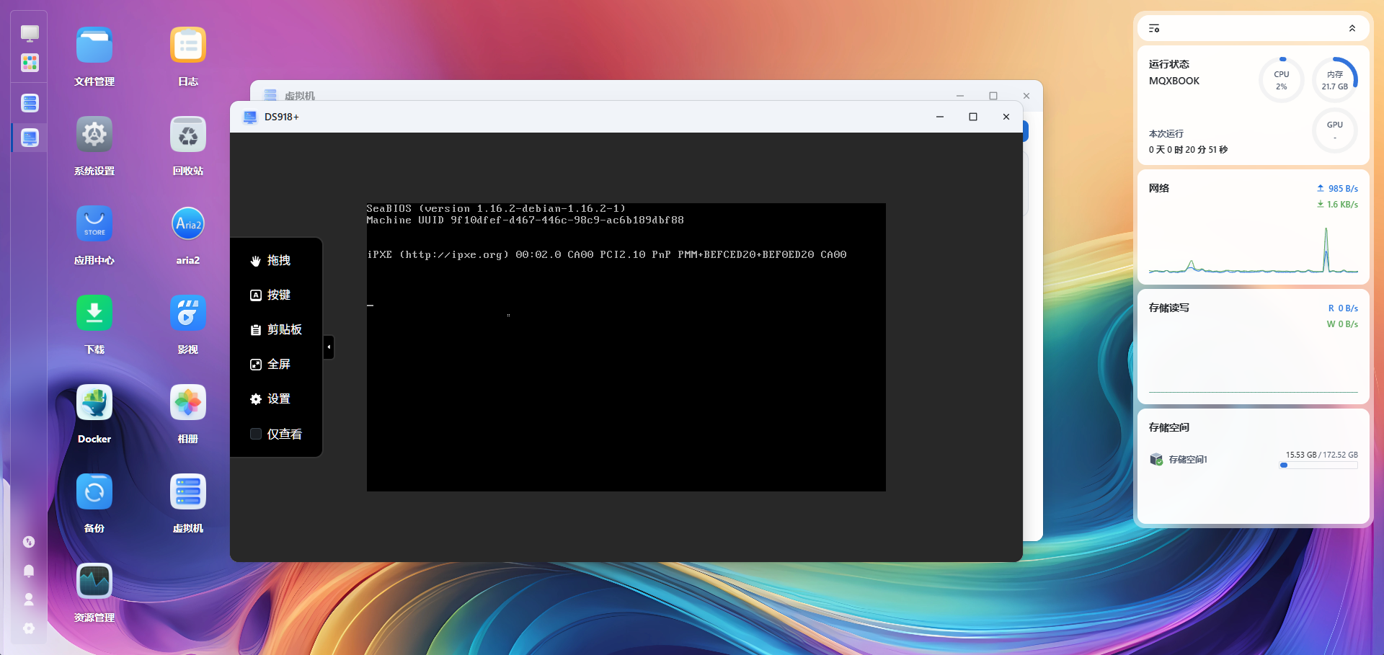The width and height of the screenshot is (1384, 655).
Task: Select 按键 keys option in console menu
Action: [x=270, y=295]
